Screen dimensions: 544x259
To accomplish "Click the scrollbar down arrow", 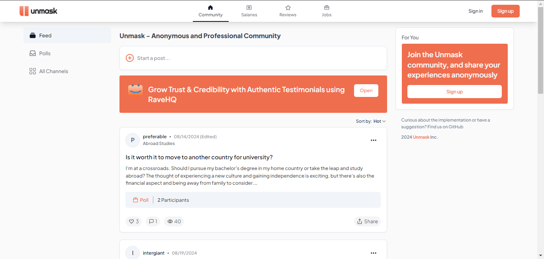I will (540, 255).
